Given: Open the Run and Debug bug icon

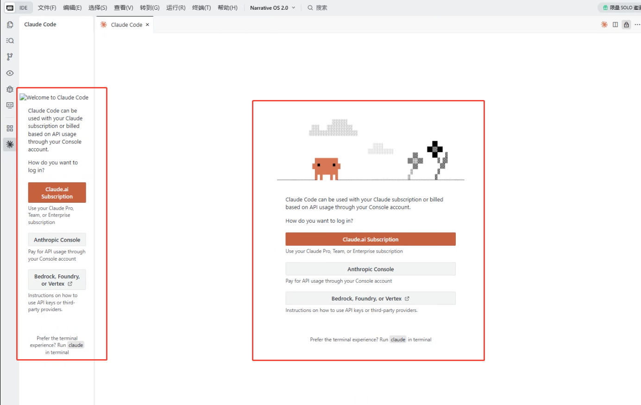Looking at the screenshot, I should point(10,89).
